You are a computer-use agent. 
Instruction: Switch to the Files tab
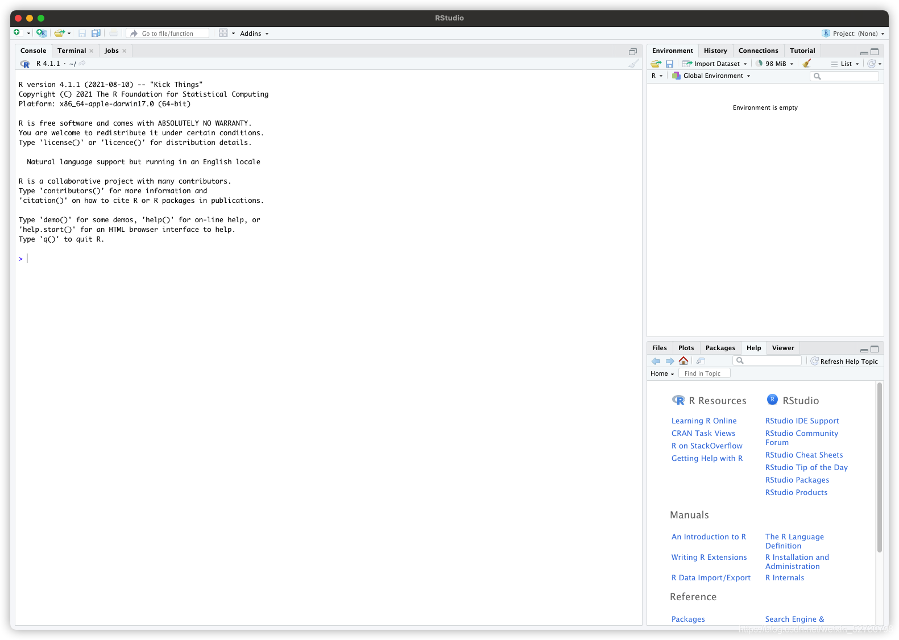[660, 348]
